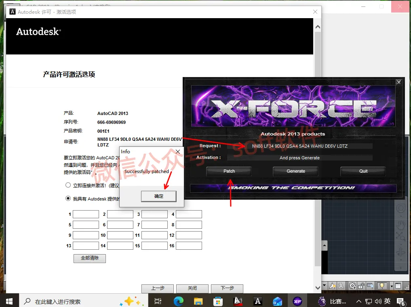Click activation code field 8

189,225
